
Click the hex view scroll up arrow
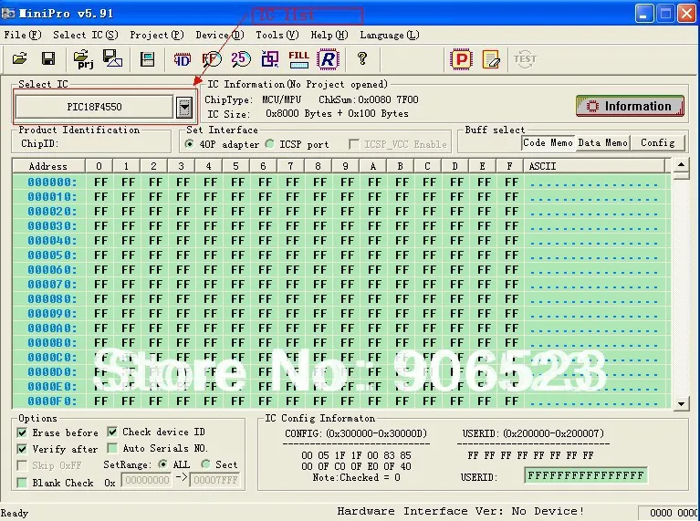[681, 165]
